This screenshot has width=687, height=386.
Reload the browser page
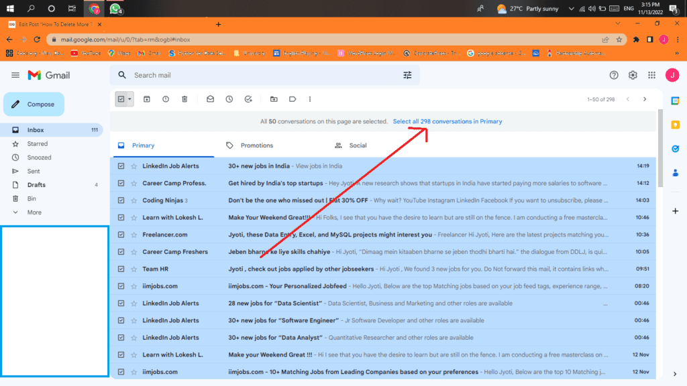pyautogui.click(x=37, y=40)
